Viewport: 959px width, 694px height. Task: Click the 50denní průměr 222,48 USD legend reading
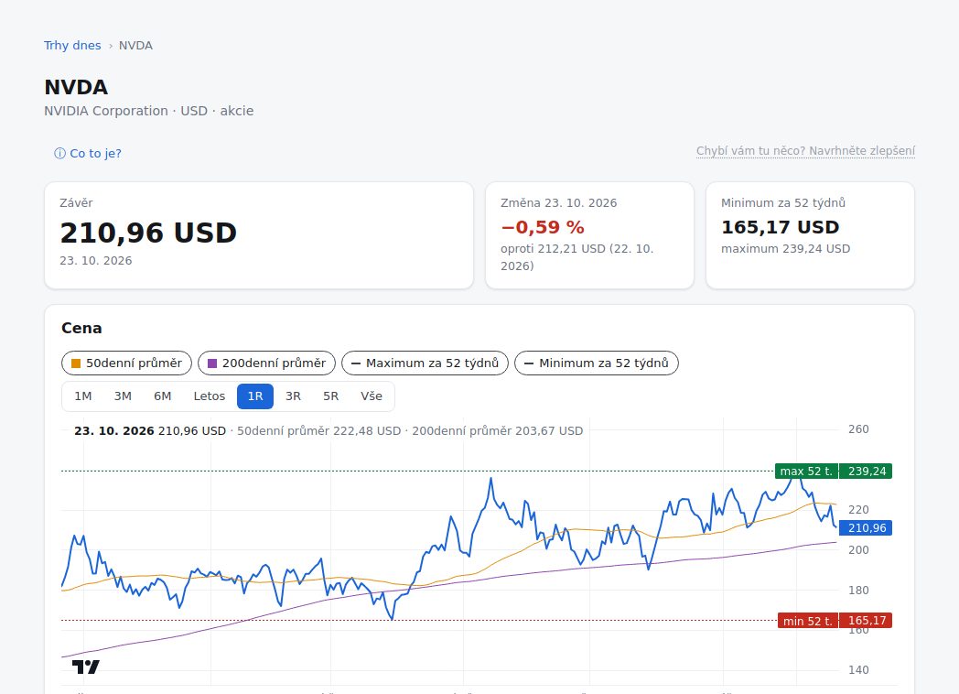tap(318, 431)
